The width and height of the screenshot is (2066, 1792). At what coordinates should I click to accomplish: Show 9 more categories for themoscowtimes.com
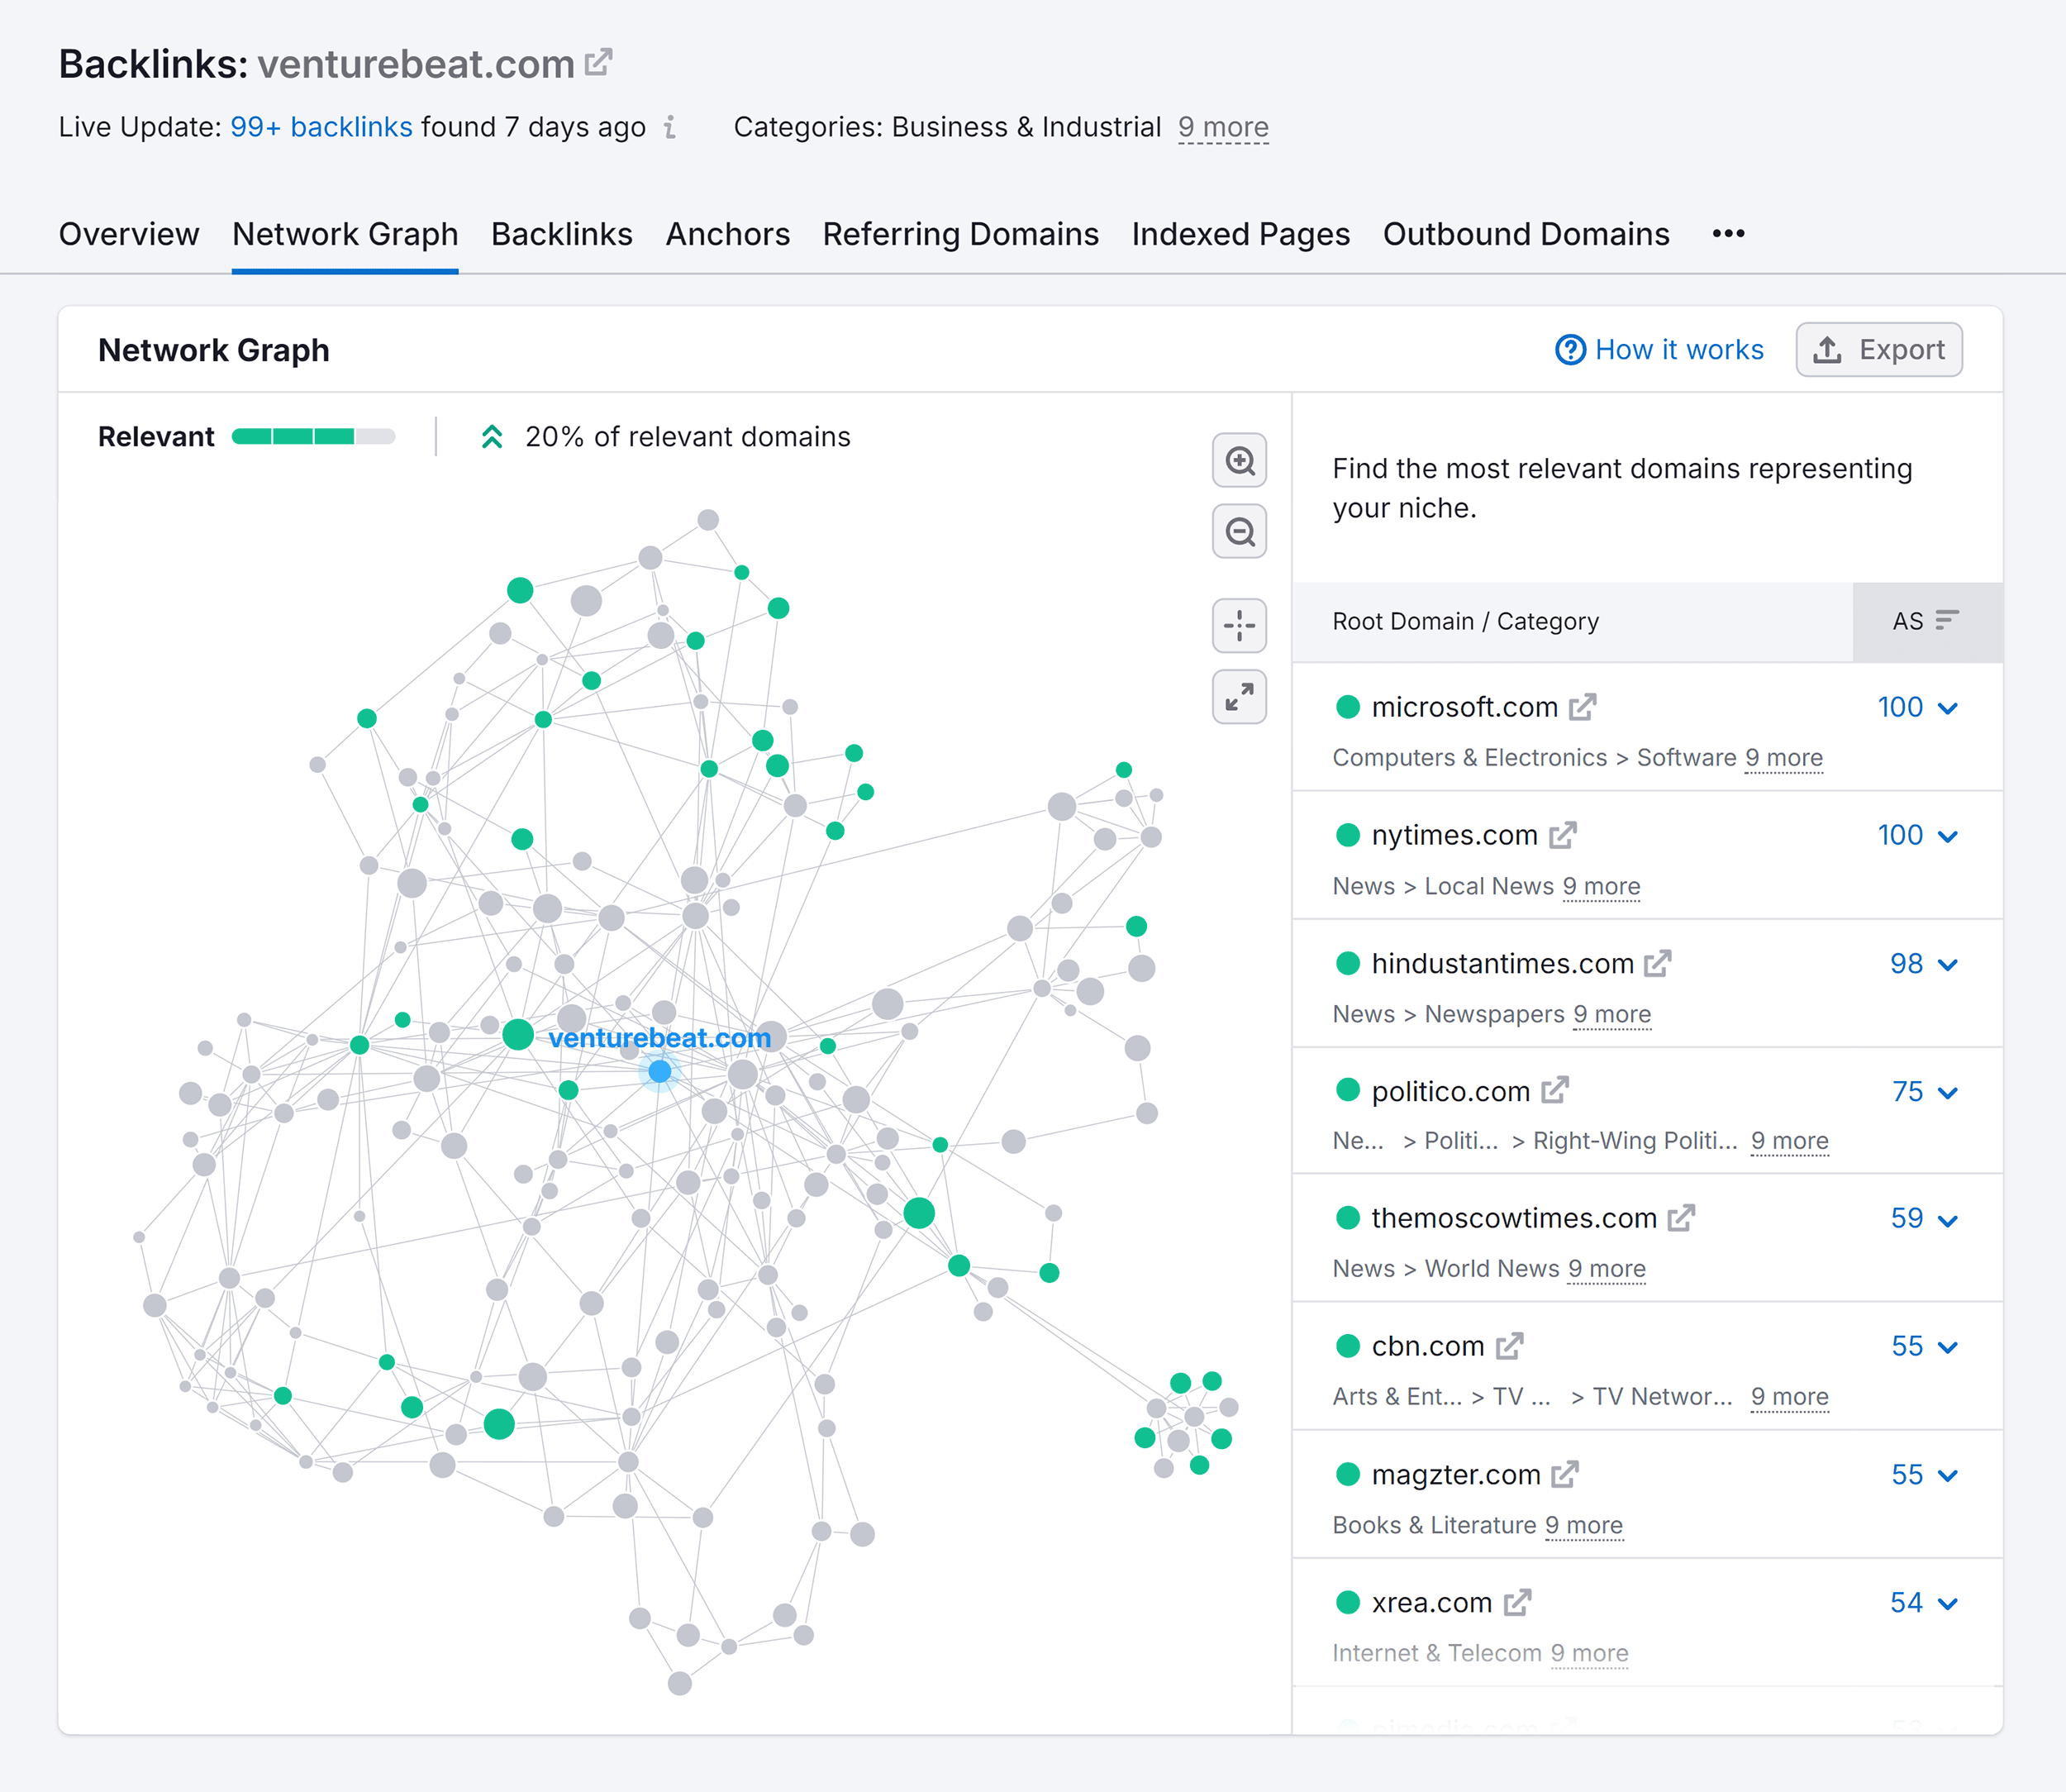tap(1606, 1269)
